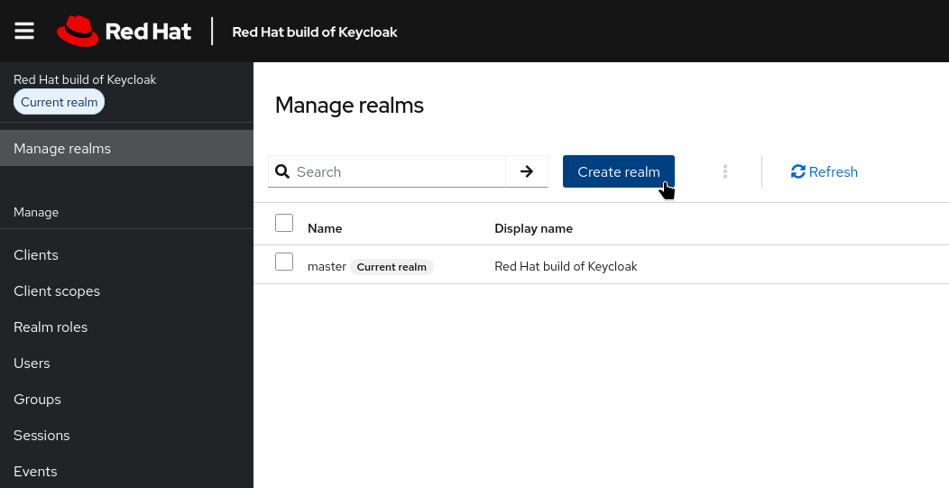
Task: Open Events in sidebar
Action: pos(35,472)
